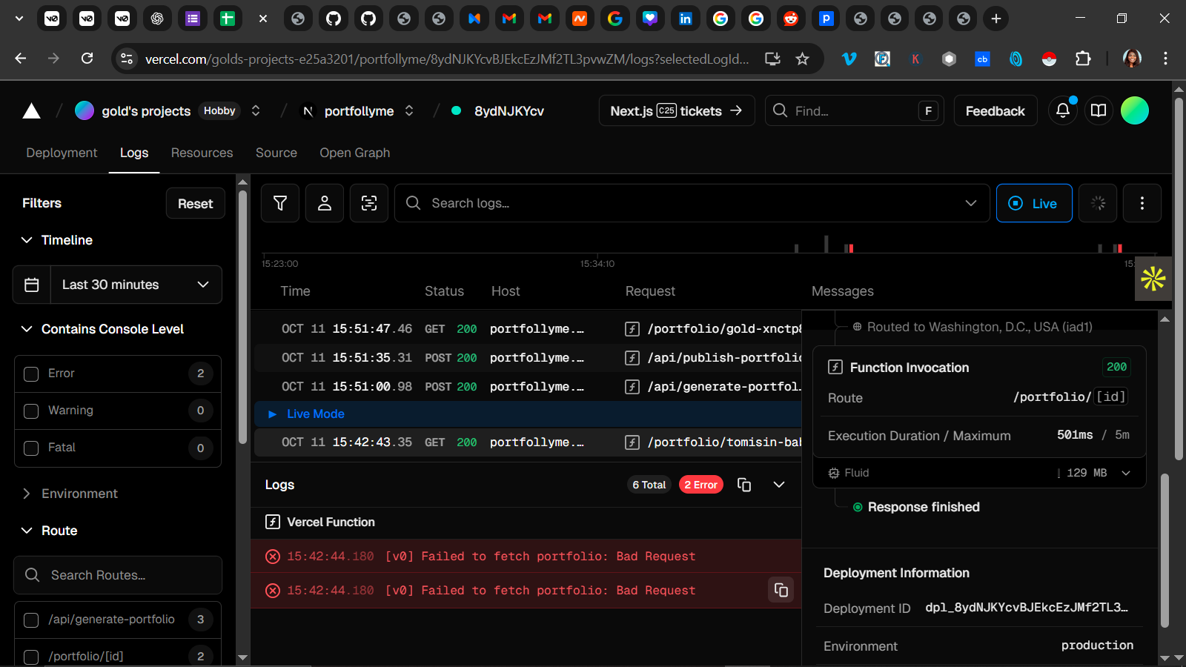This screenshot has width=1186, height=667.
Task: Click the filter funnel icon in logs toolbar
Action: click(x=280, y=203)
